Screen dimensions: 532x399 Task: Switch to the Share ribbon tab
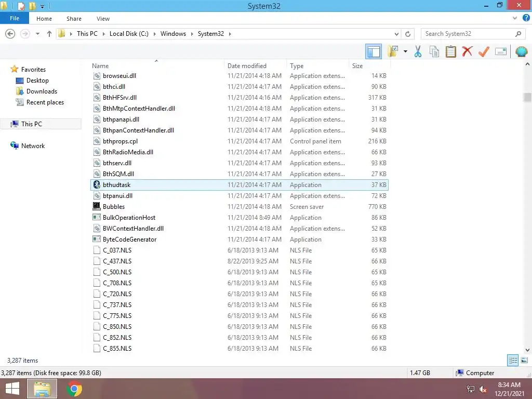(x=74, y=19)
